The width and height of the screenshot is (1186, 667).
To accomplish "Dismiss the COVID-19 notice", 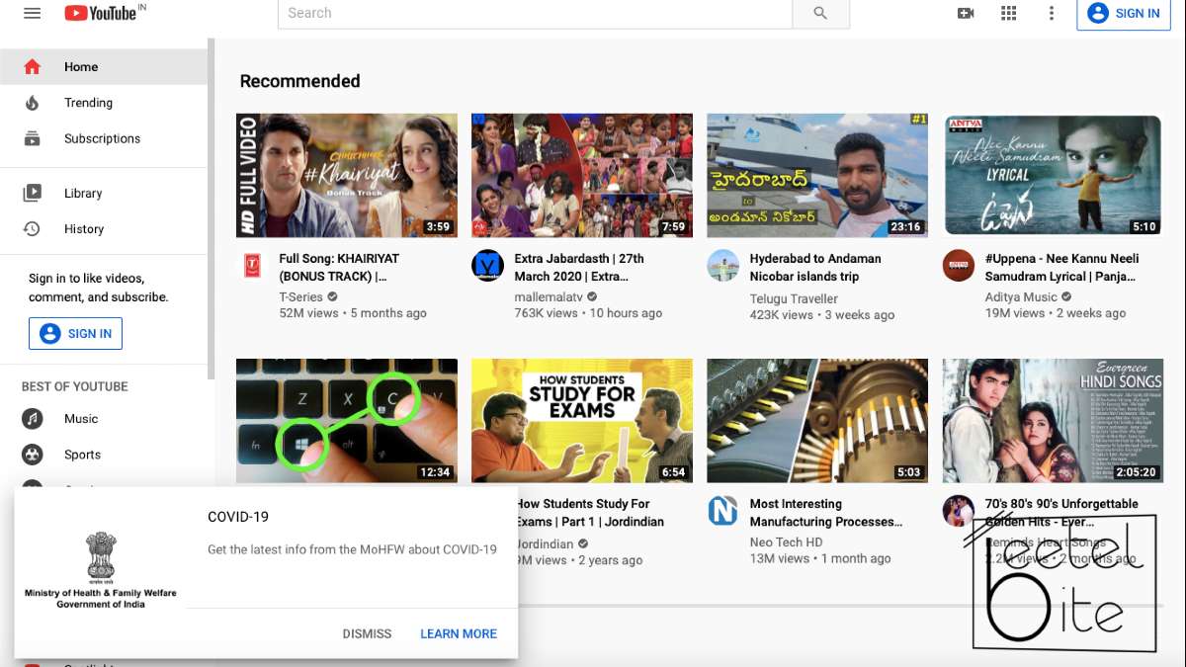I will 367,633.
